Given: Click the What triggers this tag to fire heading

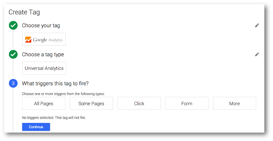Looking at the screenshot, I should point(55,83).
